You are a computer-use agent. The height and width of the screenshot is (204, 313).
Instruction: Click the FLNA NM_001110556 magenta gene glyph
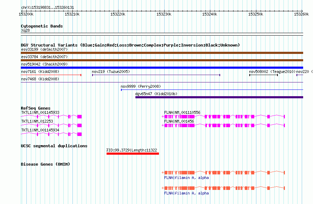click(223, 117)
